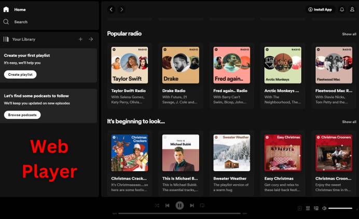Open the Easy Christmas playlist cover
Viewport: 359px width, 219px height.
click(x=283, y=153)
